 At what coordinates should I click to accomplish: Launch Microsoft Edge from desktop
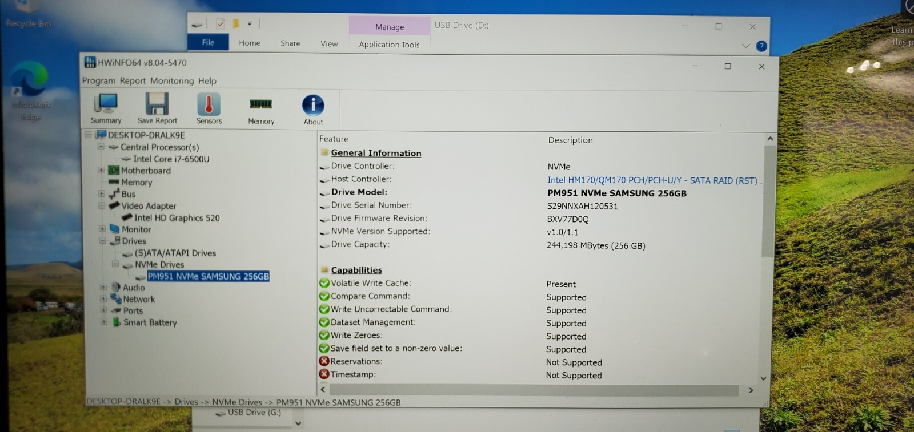click(30, 91)
